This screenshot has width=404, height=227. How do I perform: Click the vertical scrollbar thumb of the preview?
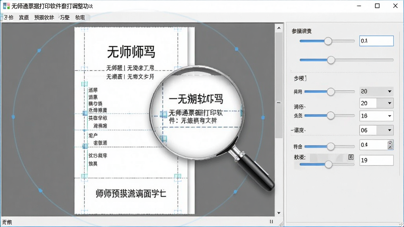pyautogui.click(x=279, y=85)
